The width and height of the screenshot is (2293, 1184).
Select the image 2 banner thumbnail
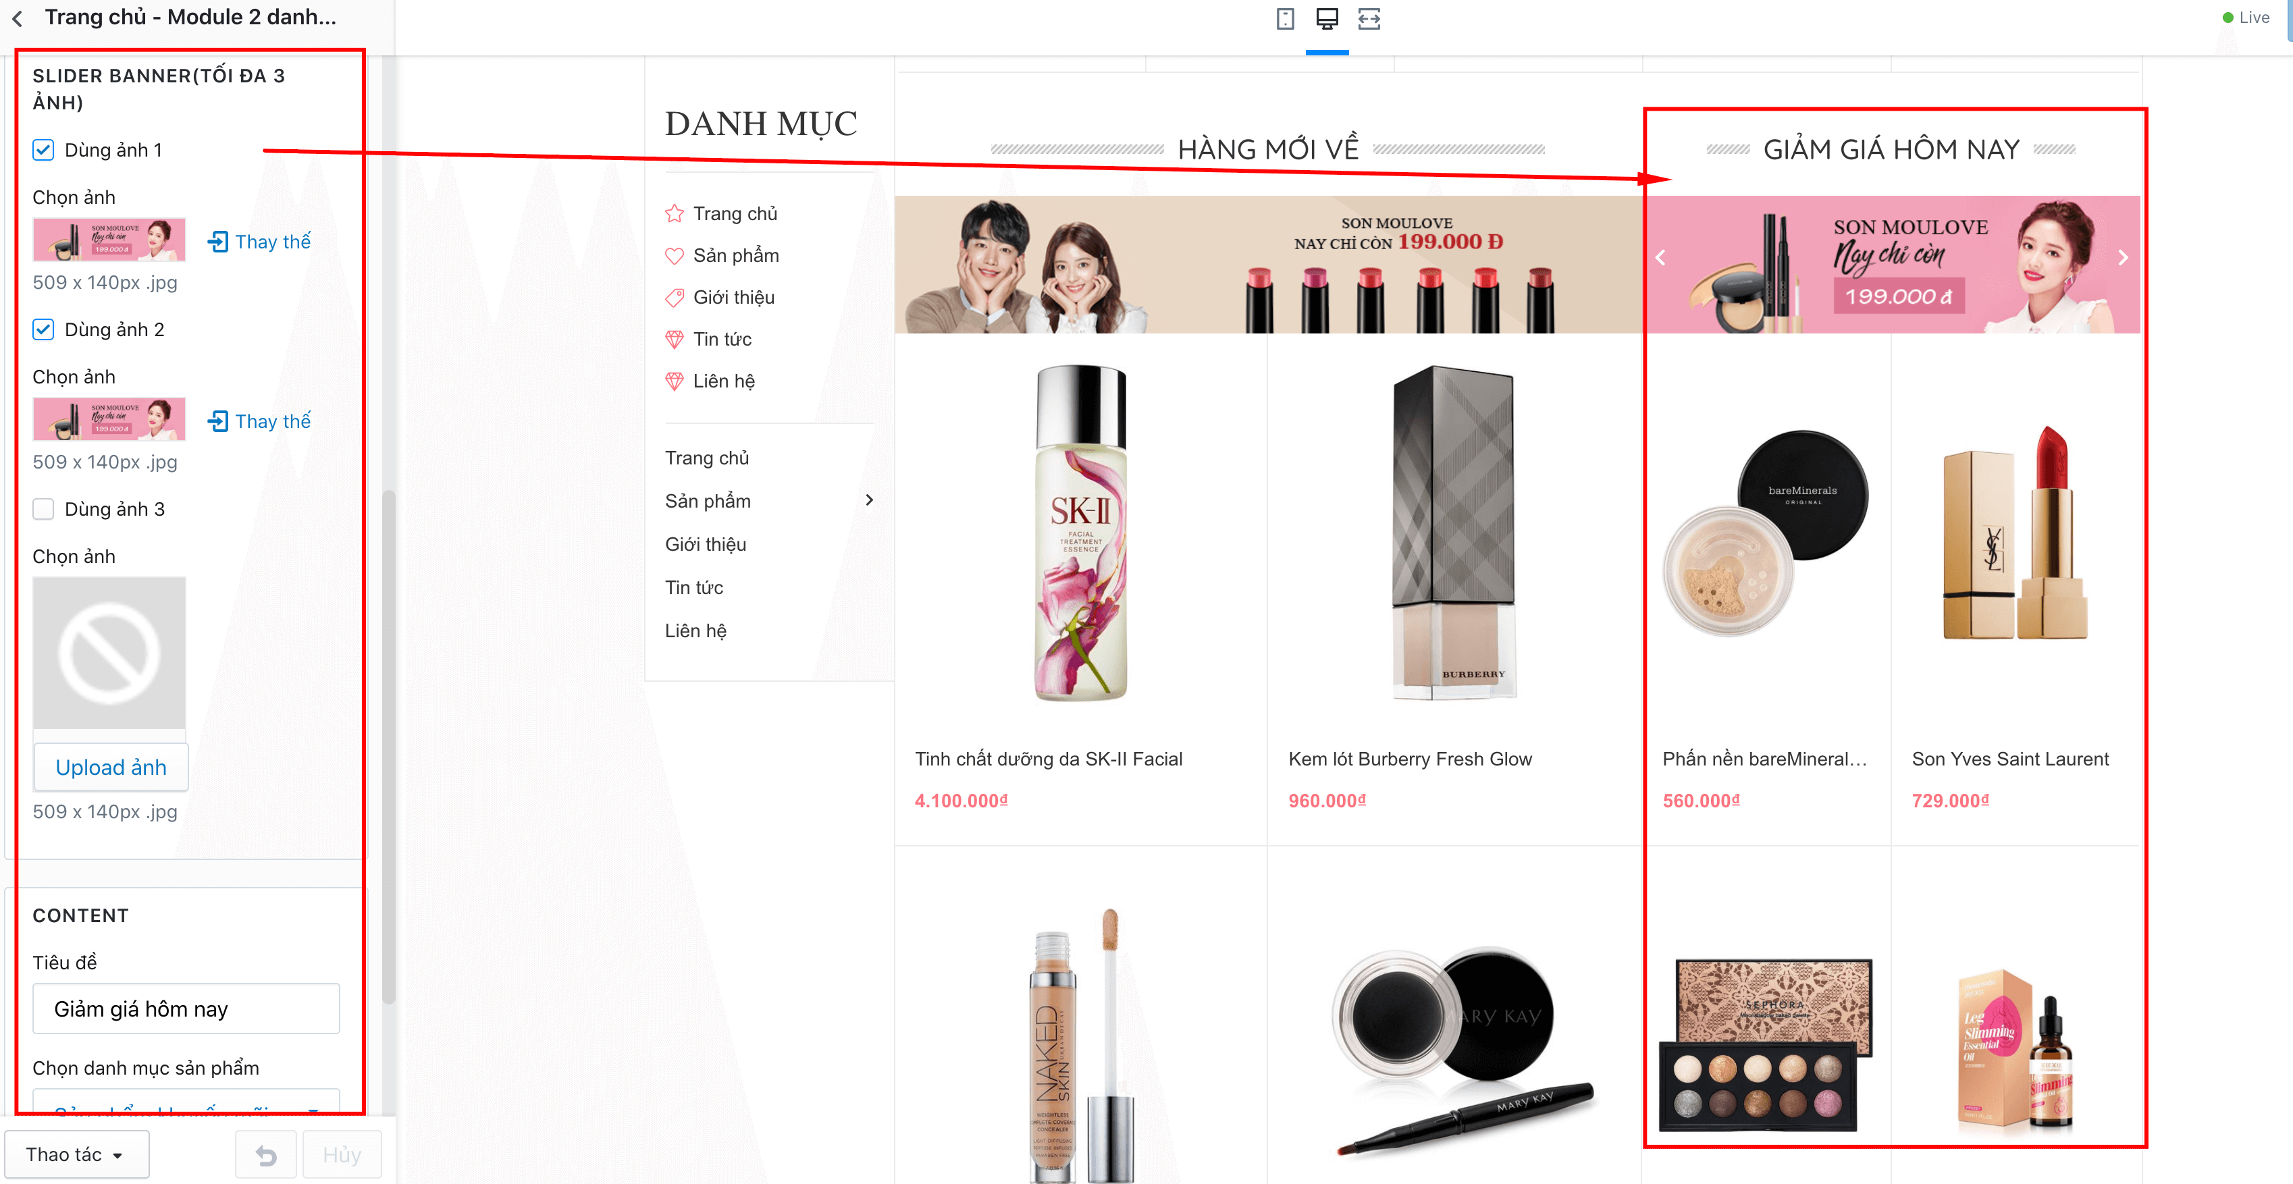pyautogui.click(x=109, y=419)
